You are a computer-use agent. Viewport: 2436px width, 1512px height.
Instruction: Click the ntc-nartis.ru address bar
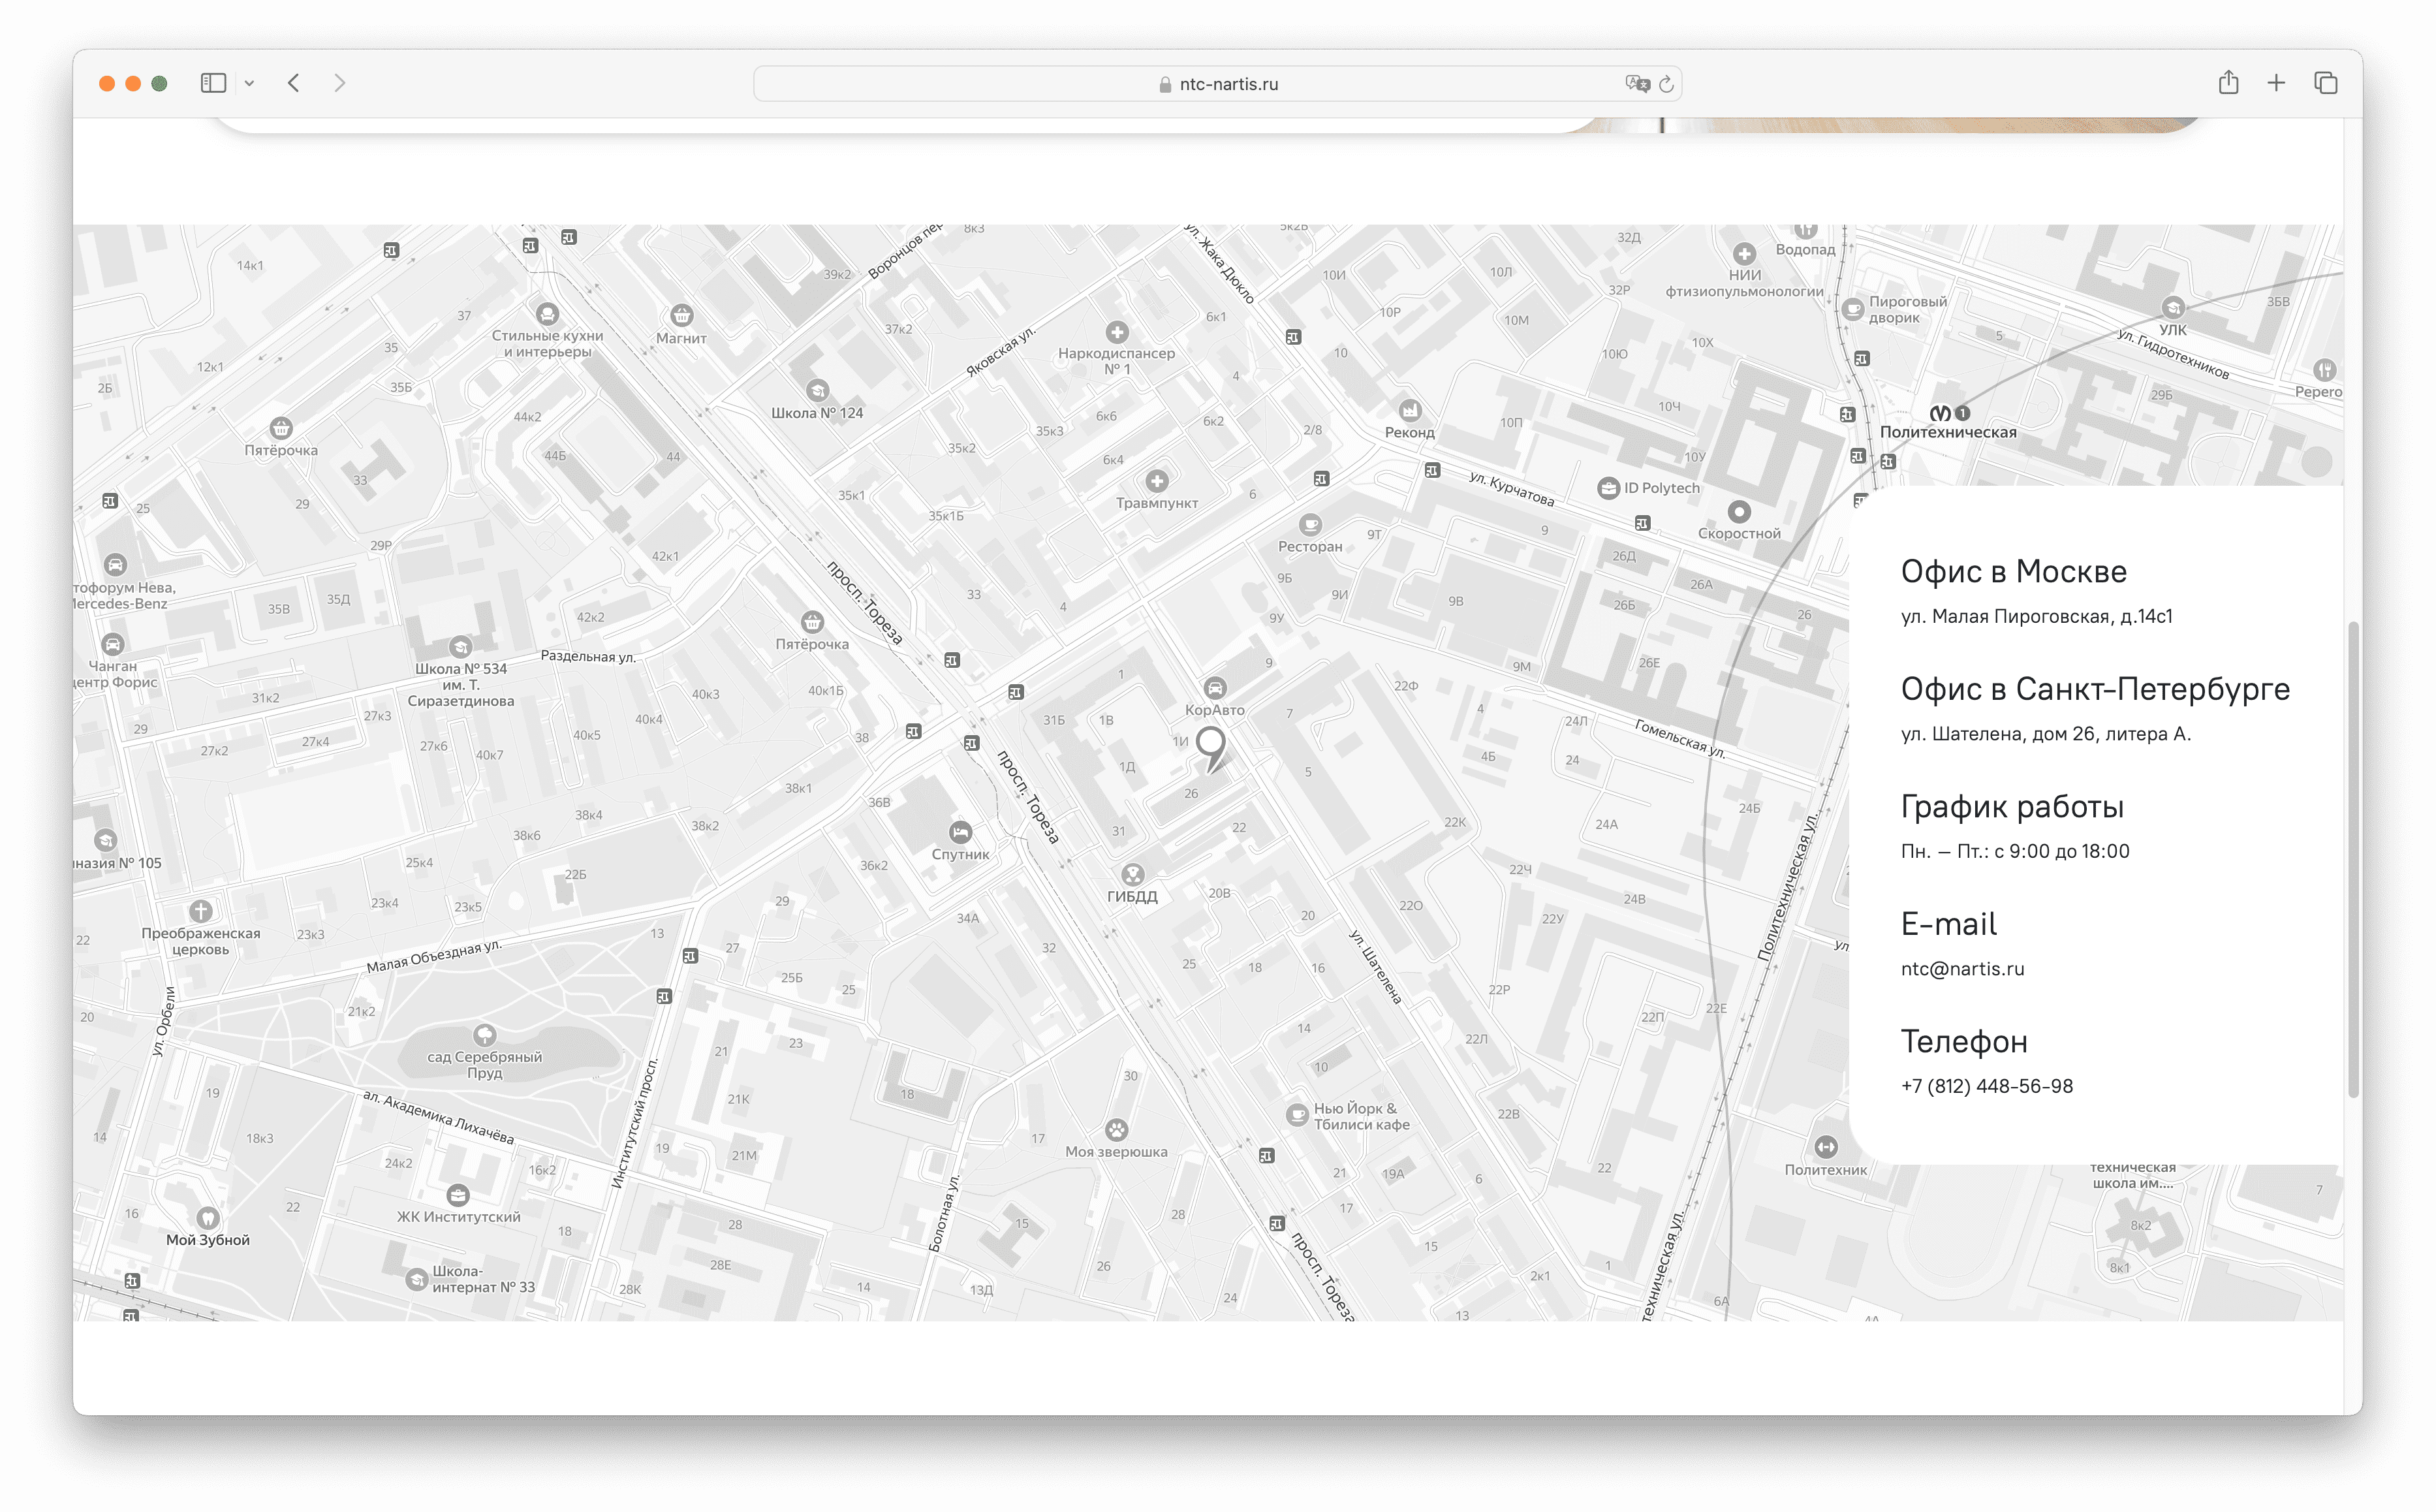pos(1217,84)
